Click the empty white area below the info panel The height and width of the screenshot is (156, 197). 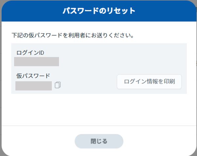pyautogui.click(x=99, y=109)
